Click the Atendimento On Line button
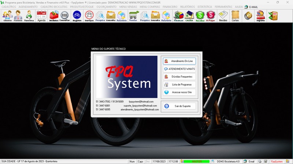Screen dimensions: 293x164 pyautogui.click(x=179, y=61)
